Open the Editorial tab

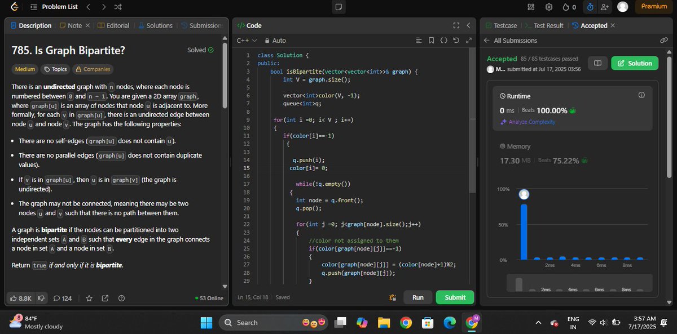(113, 25)
